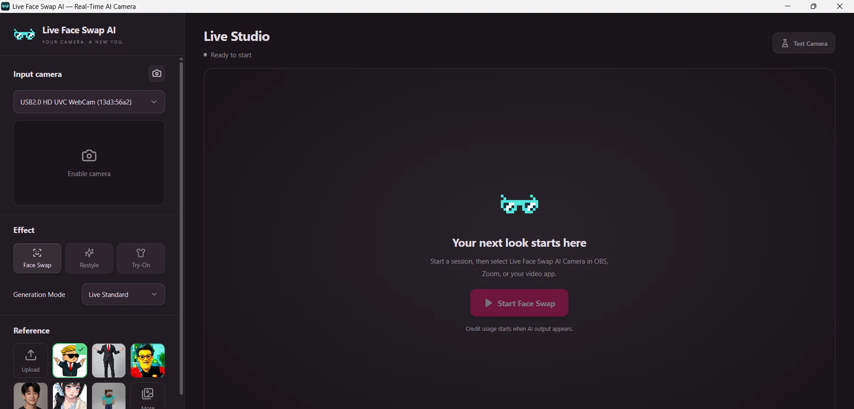854x409 pixels.
Task: Open the Test Camera button
Action: pyautogui.click(x=804, y=43)
